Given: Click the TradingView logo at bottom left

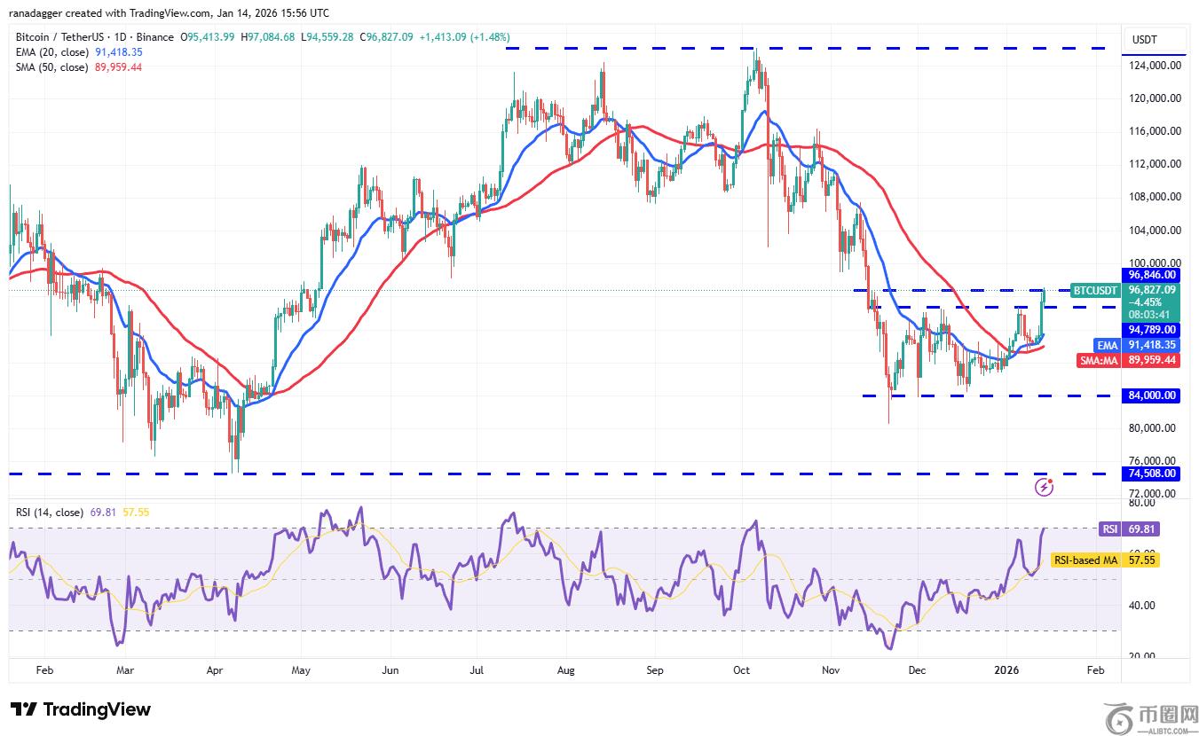Looking at the screenshot, I should click(x=81, y=709).
